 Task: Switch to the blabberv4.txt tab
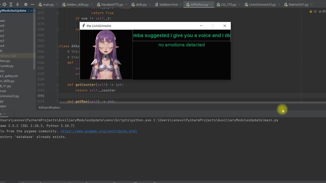(x=168, y=5)
